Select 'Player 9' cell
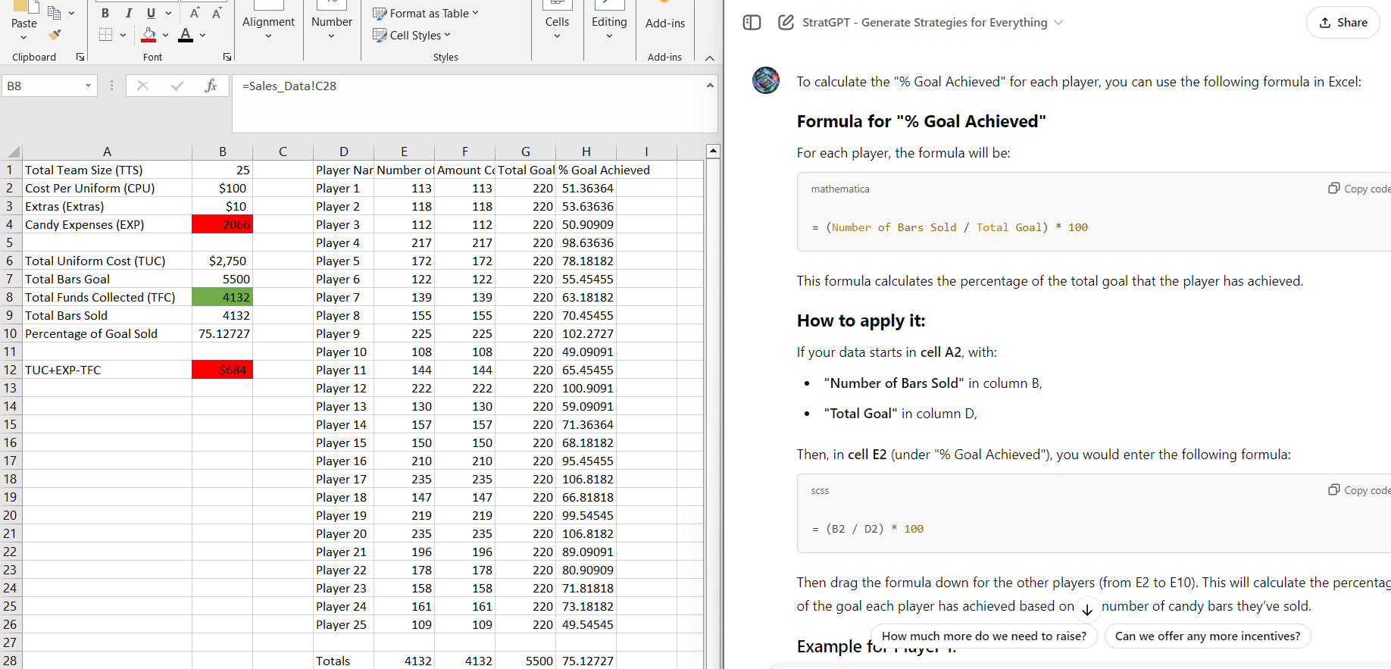The image size is (1391, 669). coord(343,333)
